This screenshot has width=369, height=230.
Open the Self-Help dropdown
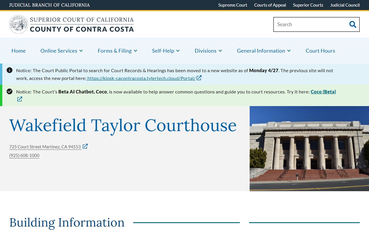click(x=166, y=51)
